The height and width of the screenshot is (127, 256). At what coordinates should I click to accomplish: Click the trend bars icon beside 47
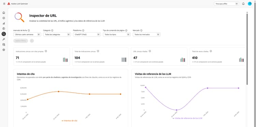[183, 60]
